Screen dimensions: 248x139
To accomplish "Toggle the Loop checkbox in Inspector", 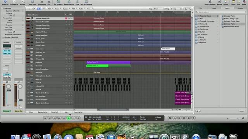I will tap(14, 15).
